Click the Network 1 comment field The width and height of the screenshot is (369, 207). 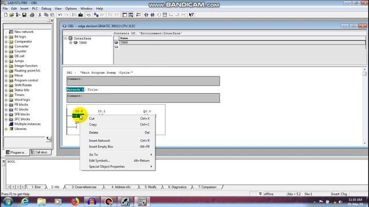coord(143,98)
